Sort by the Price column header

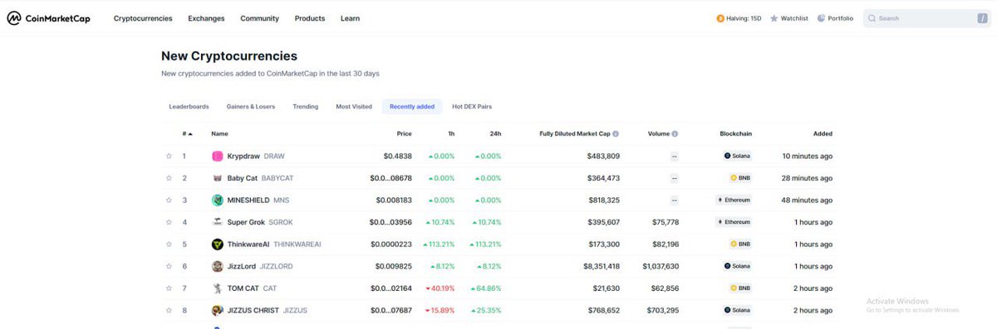[x=404, y=133]
